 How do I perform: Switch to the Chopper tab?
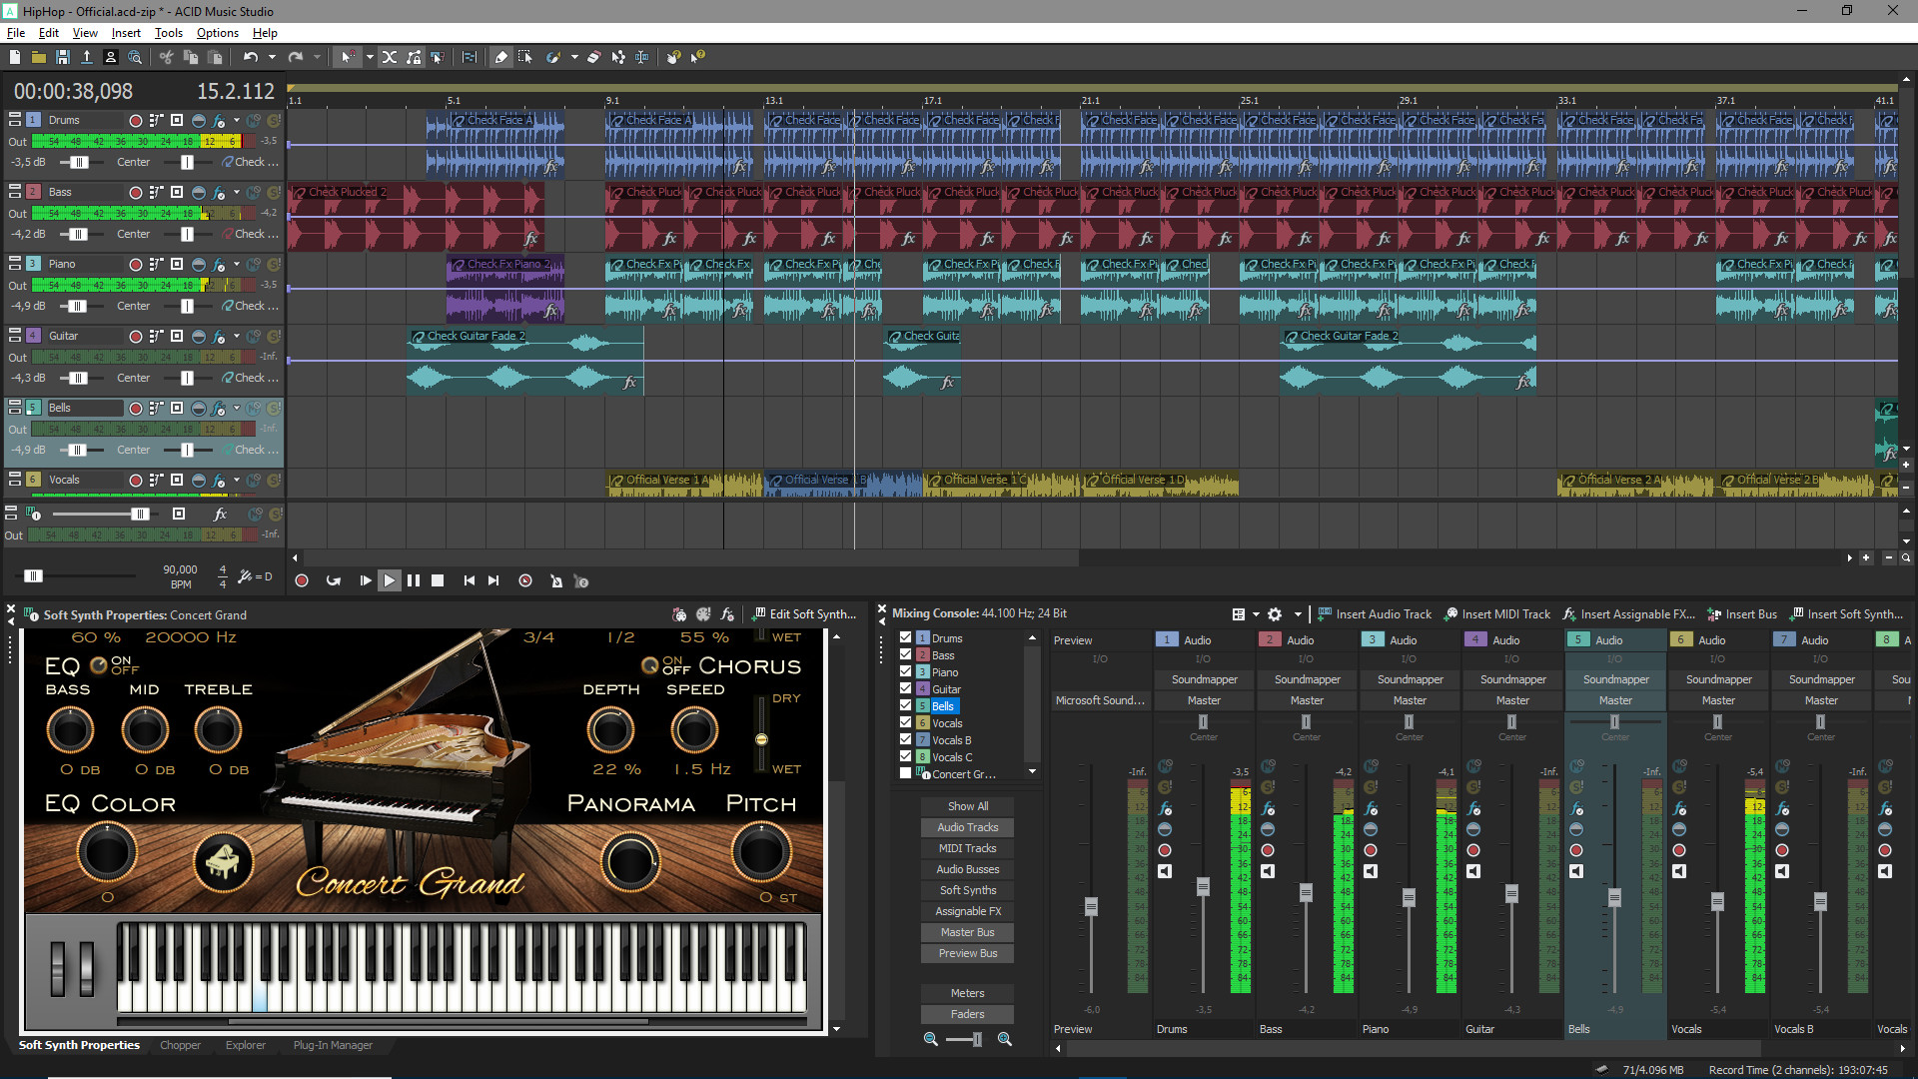[x=180, y=1045]
